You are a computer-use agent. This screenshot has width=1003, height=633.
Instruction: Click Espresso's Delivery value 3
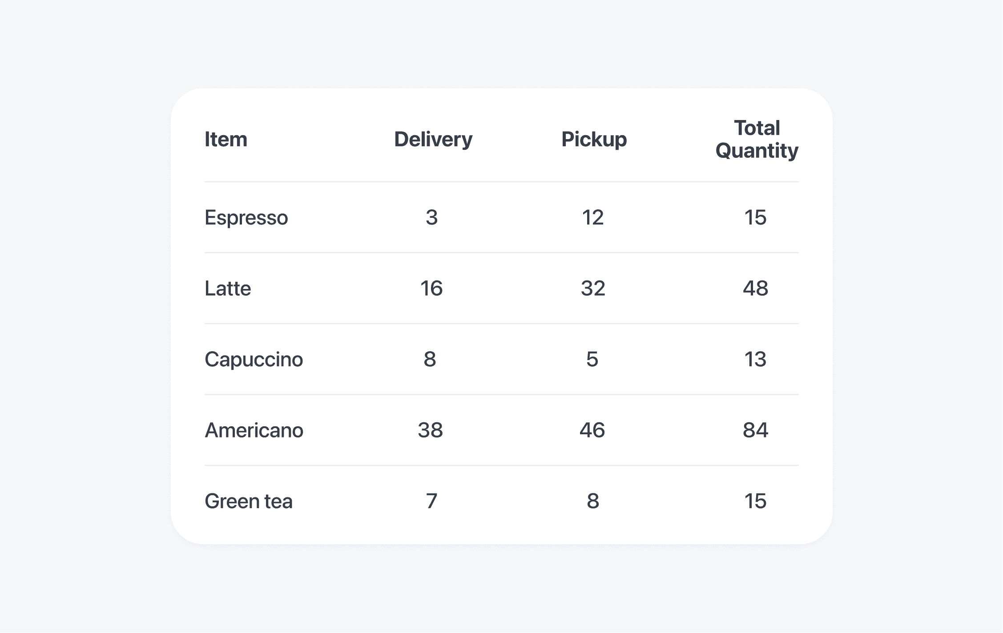pos(431,218)
